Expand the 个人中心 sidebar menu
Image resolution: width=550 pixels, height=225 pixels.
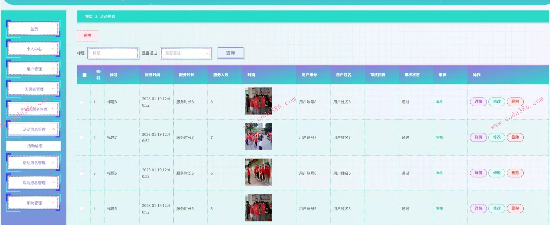[x=34, y=49]
